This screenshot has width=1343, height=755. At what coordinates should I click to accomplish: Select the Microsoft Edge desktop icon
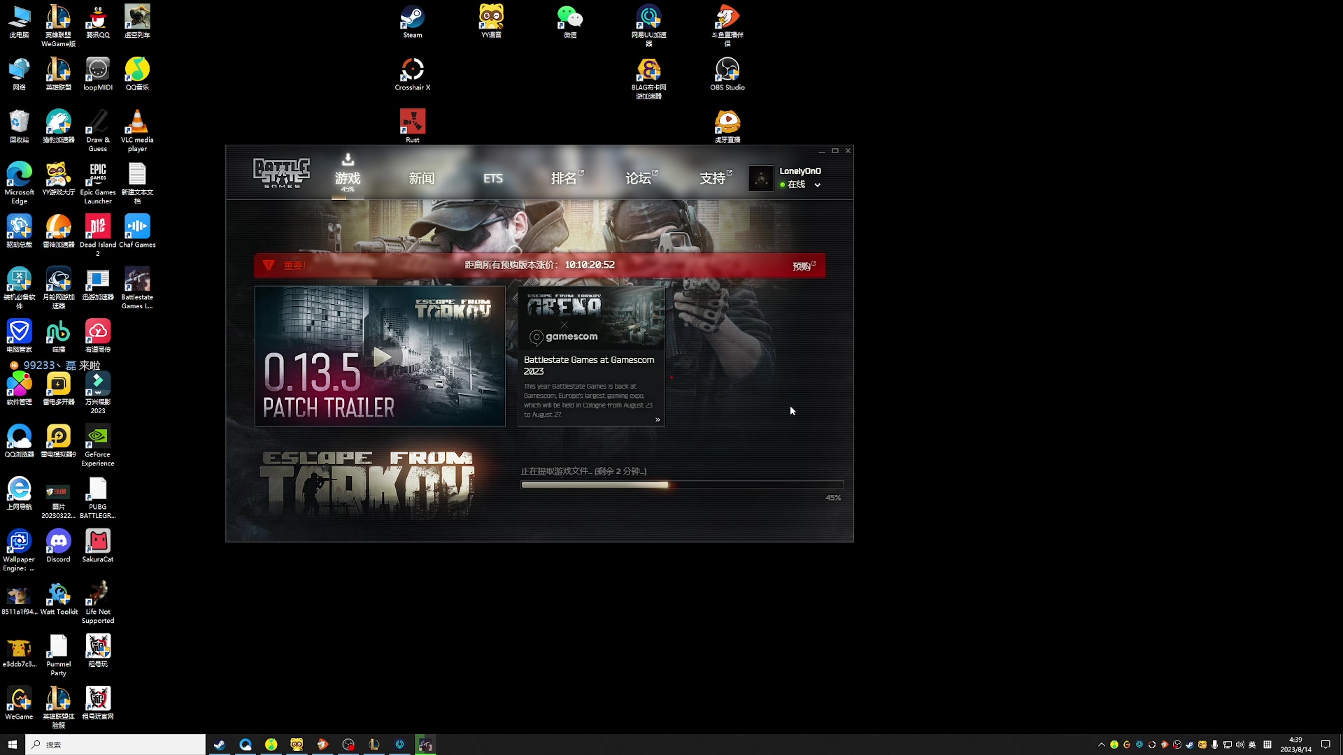pyautogui.click(x=20, y=183)
